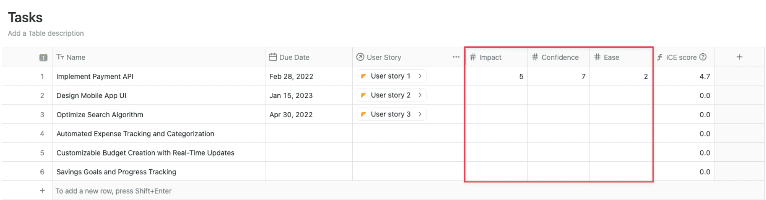Click the help icon next to ICE score

703,57
